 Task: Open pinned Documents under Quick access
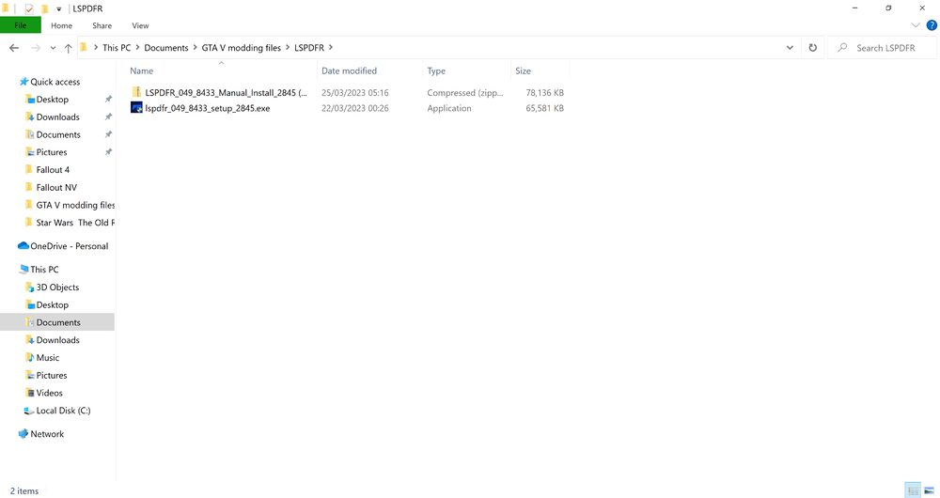[58, 135]
